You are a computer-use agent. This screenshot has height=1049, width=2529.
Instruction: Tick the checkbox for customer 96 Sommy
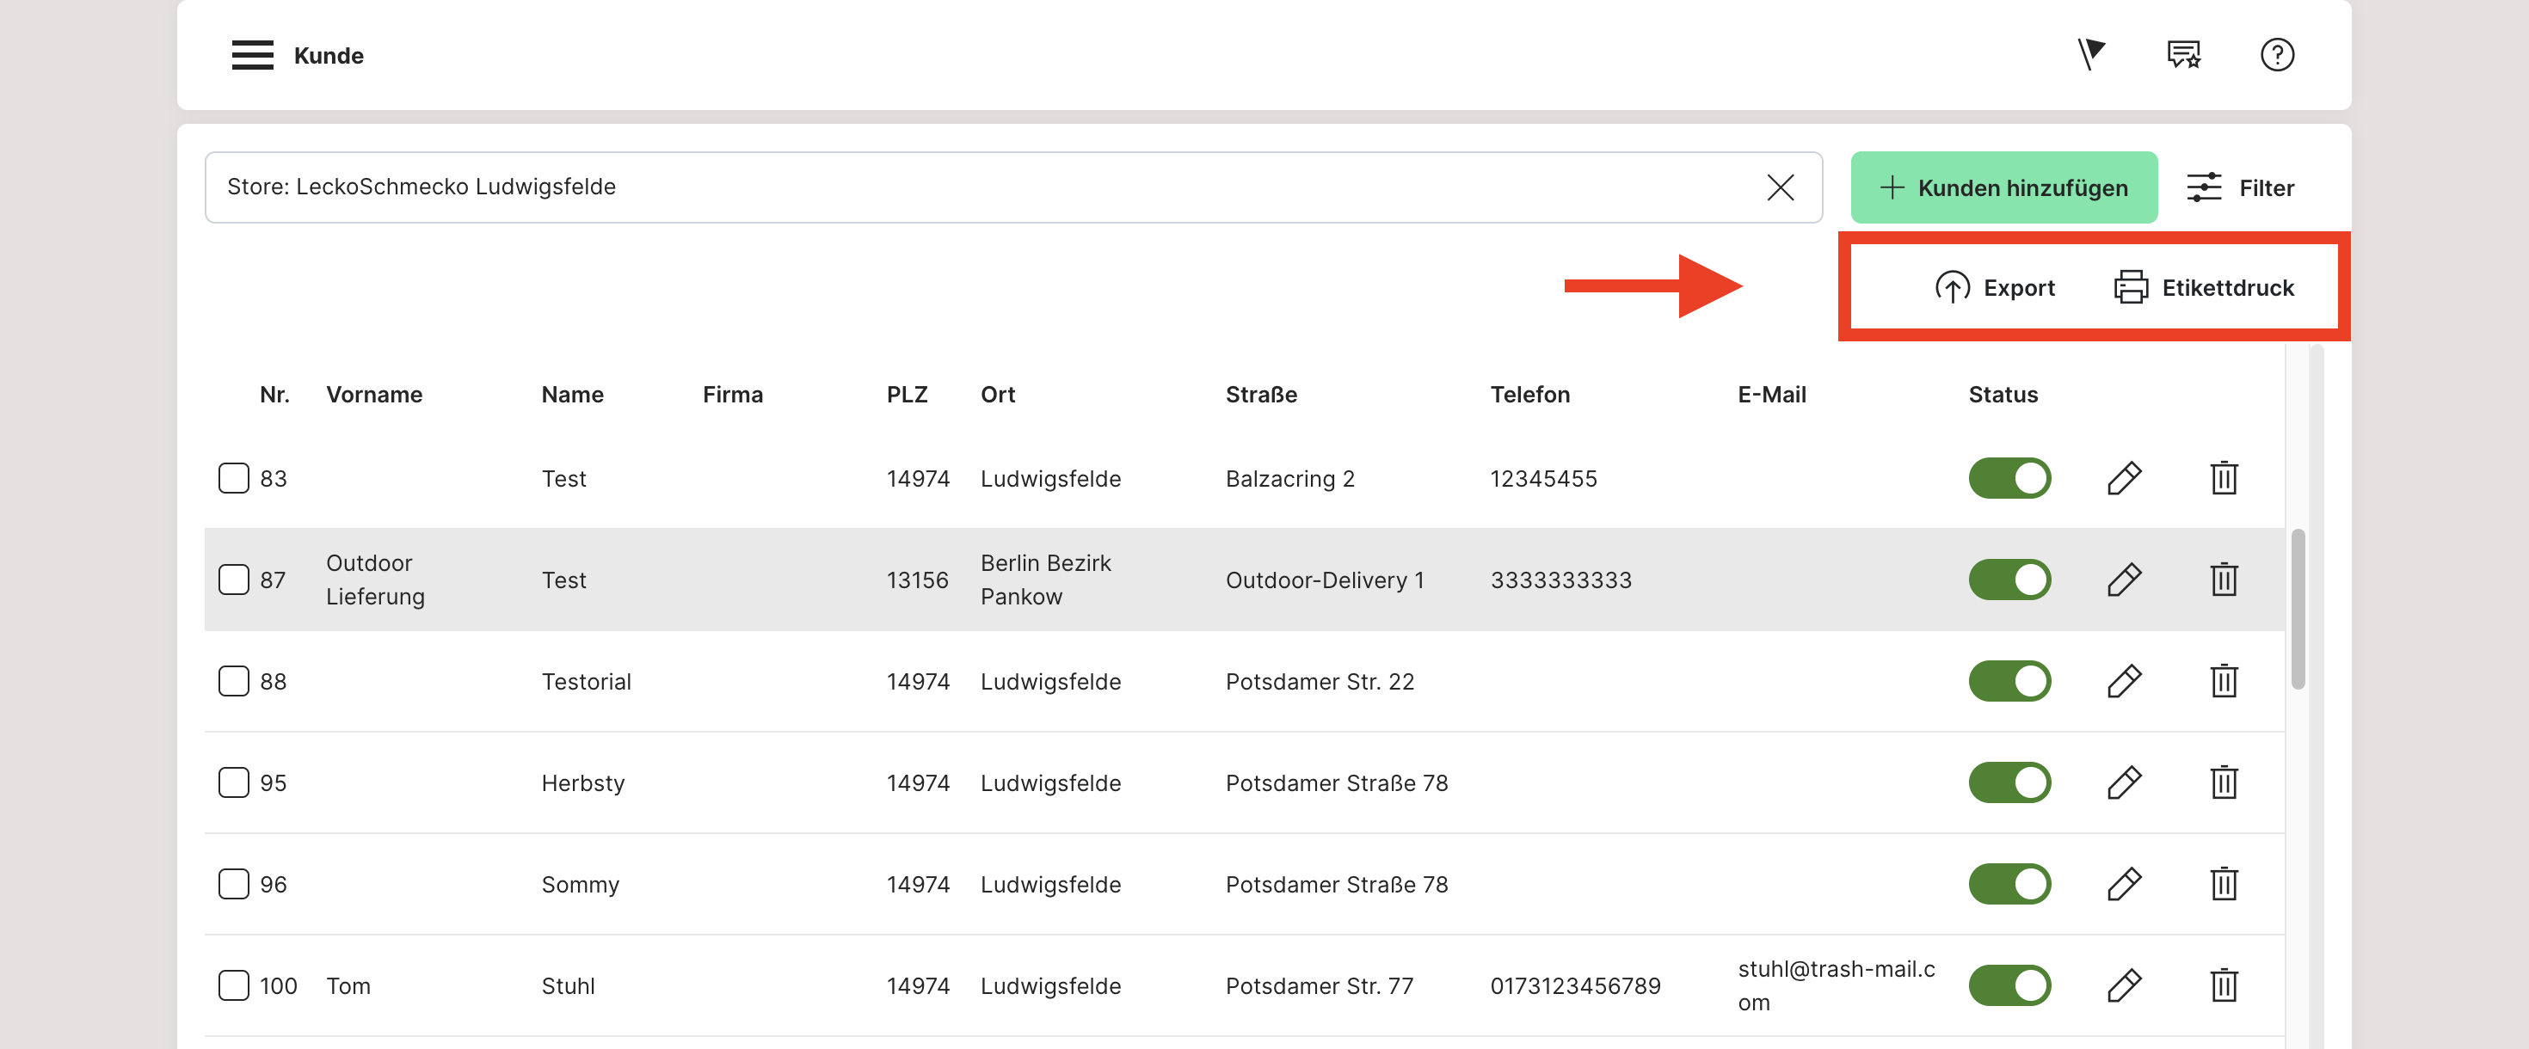tap(234, 884)
